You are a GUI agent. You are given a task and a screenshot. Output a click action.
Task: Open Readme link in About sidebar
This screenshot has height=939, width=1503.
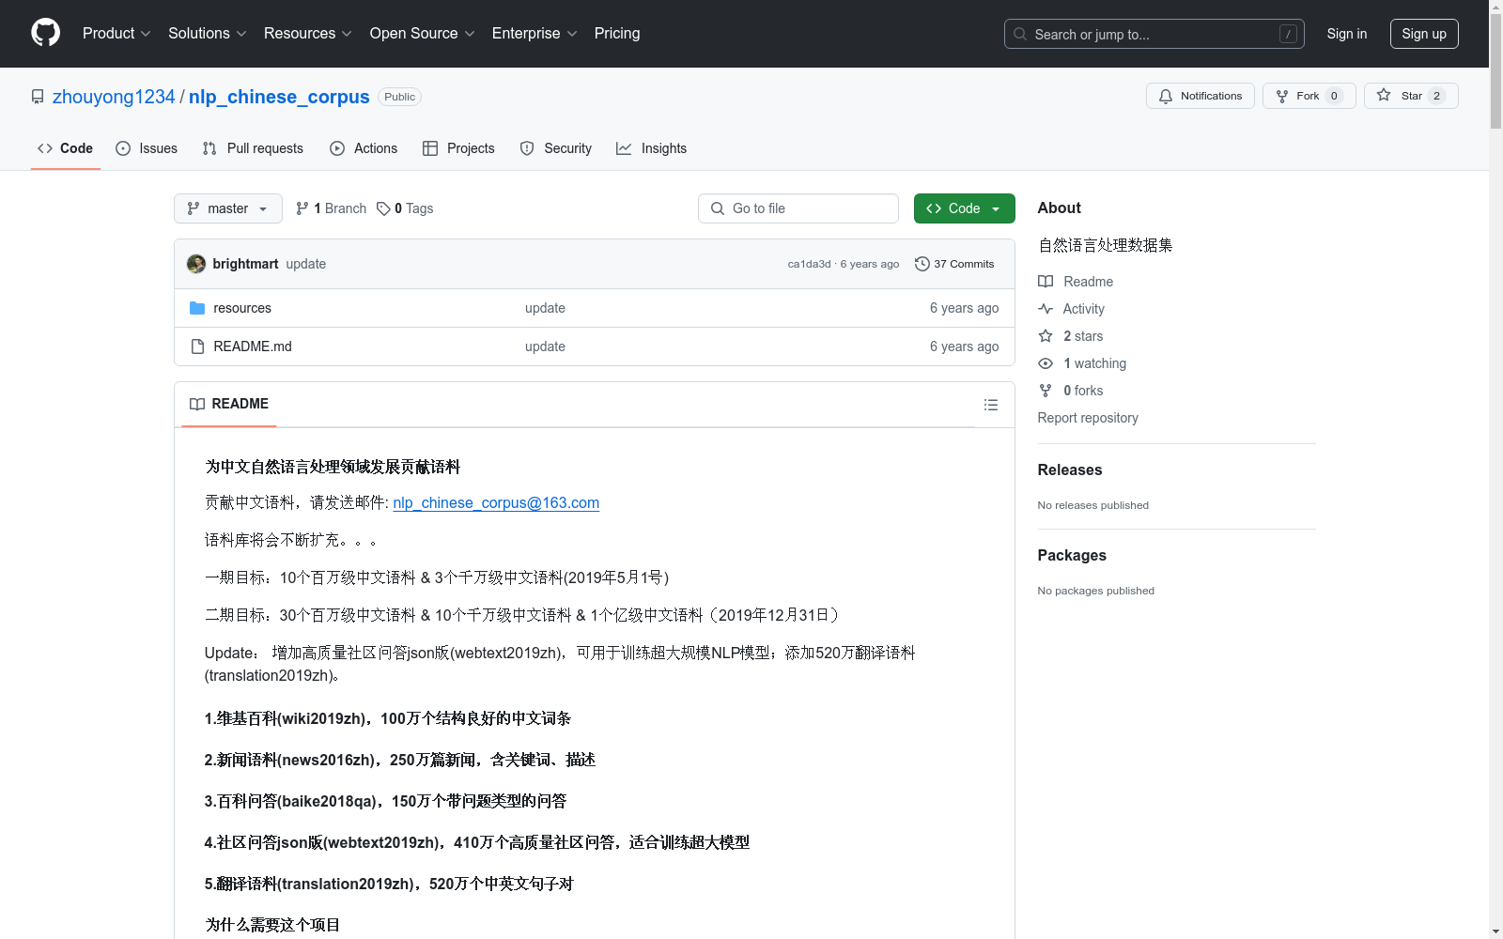pyautogui.click(x=1076, y=282)
